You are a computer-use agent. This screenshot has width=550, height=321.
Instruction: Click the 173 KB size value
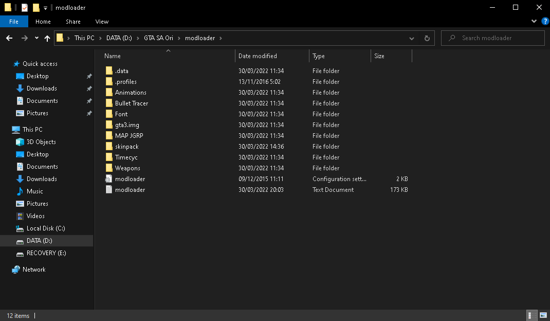click(x=399, y=190)
